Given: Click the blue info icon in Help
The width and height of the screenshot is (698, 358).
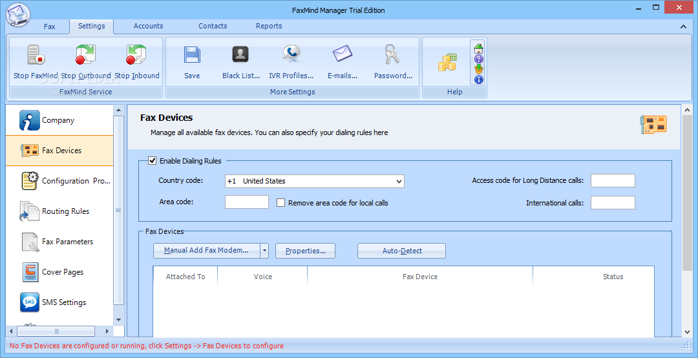Looking at the screenshot, I should [478, 79].
